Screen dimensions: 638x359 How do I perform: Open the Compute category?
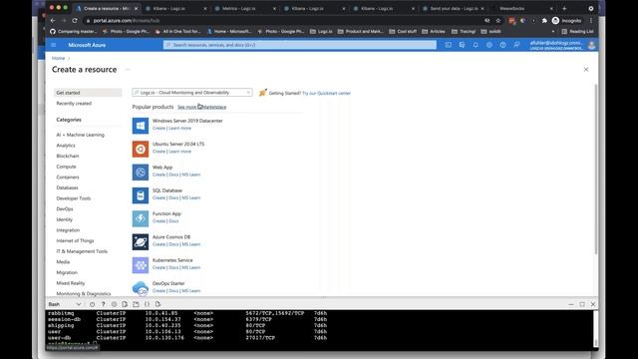tap(66, 167)
